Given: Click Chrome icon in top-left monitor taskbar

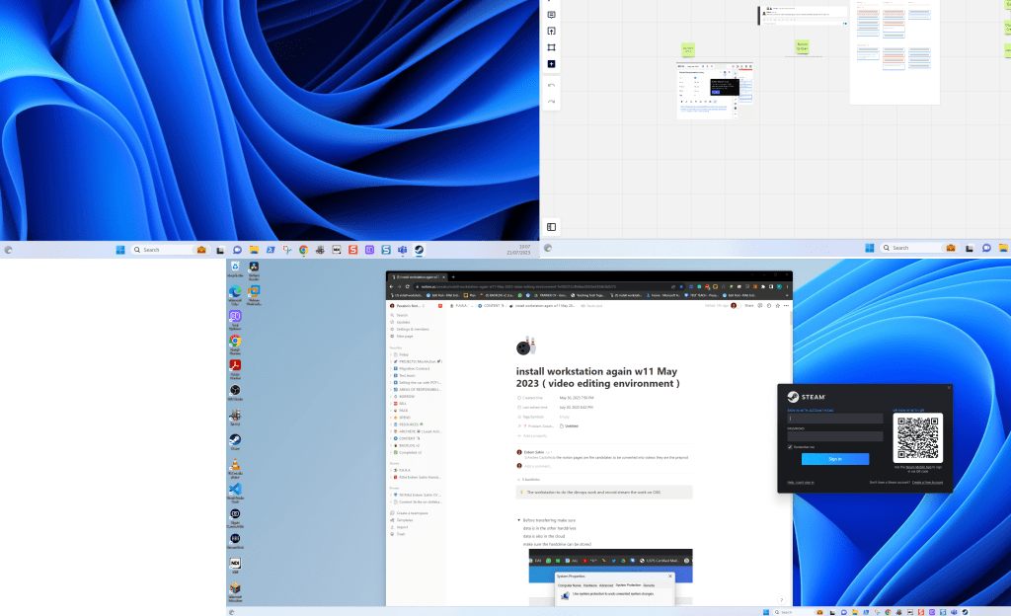Looking at the screenshot, I should [x=303, y=250].
